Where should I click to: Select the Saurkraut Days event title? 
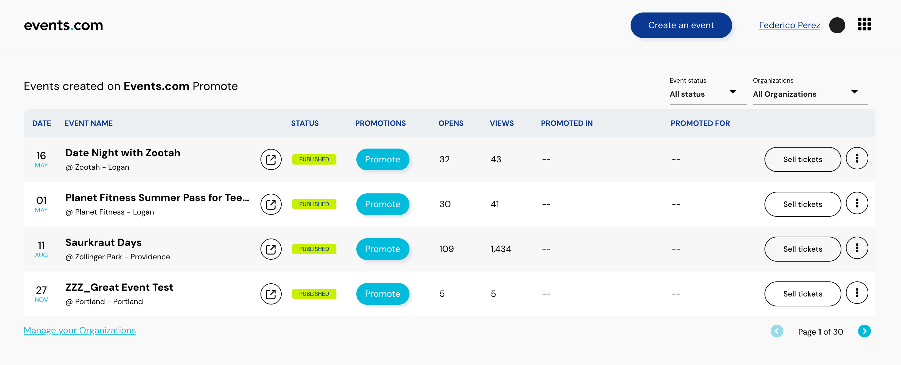pyautogui.click(x=103, y=242)
